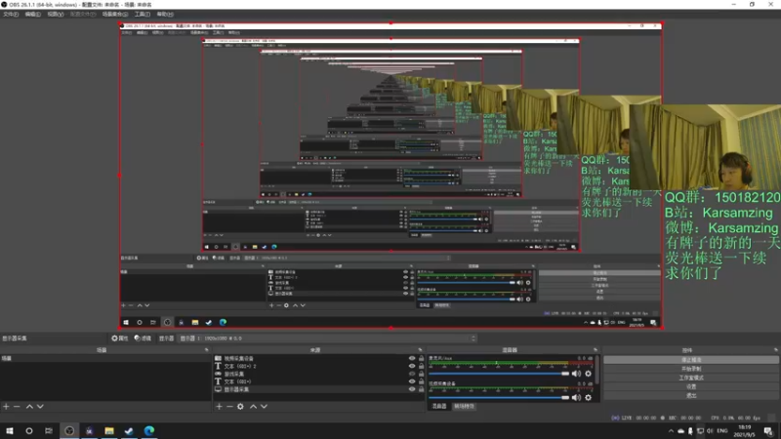This screenshot has height=439, width=781.
Task: Click the 开始录制 button
Action: (691, 369)
